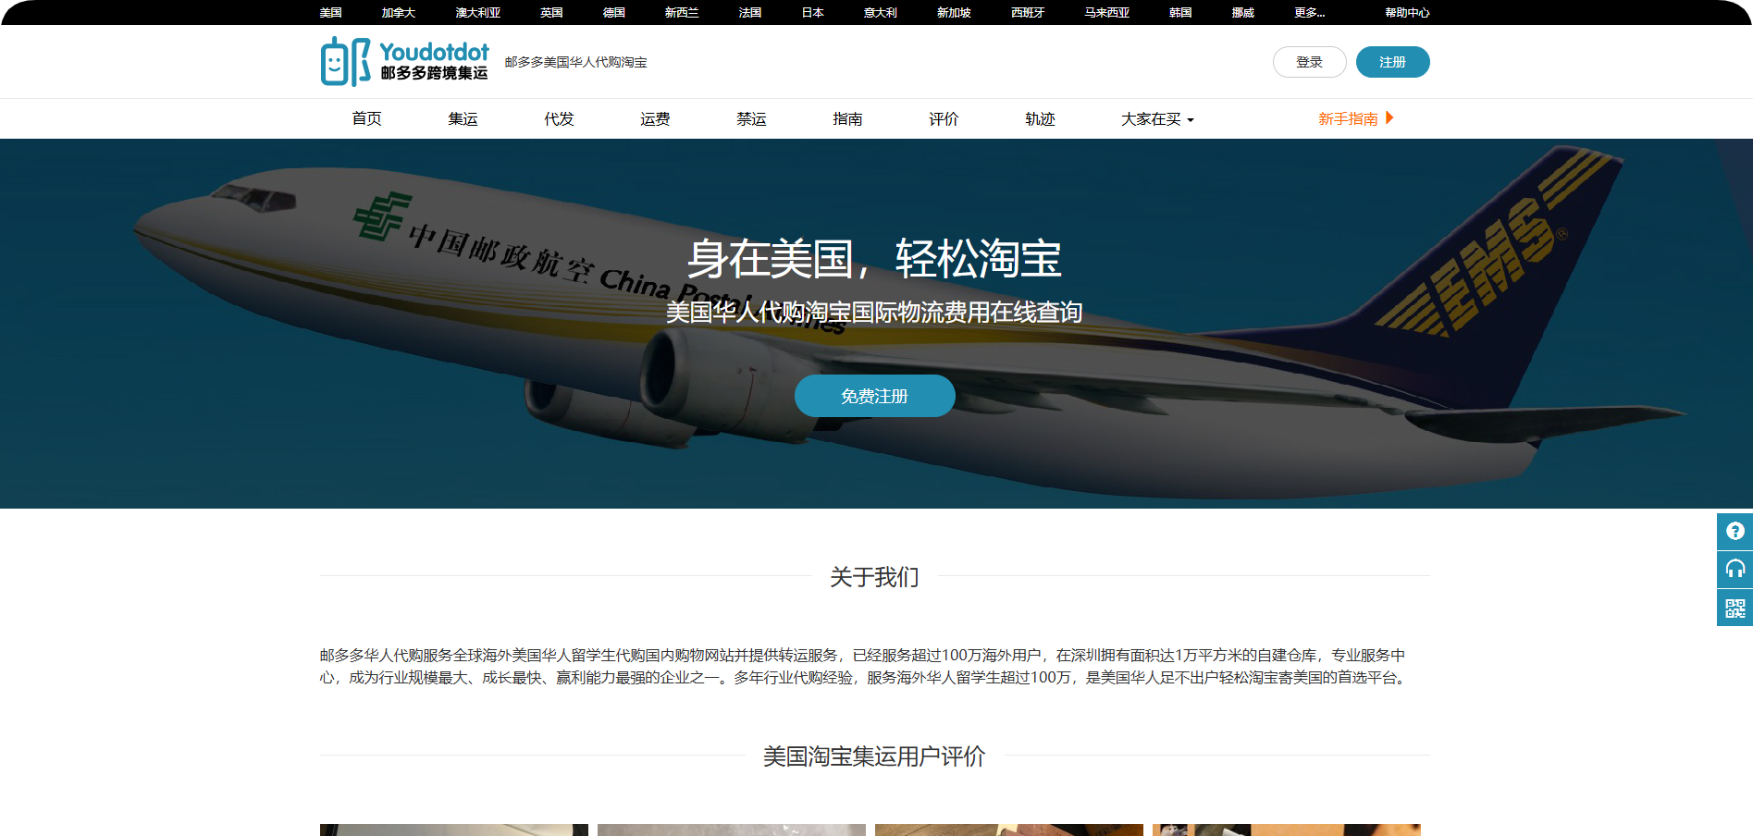Open the 禁运 prohibited items page

751,119
